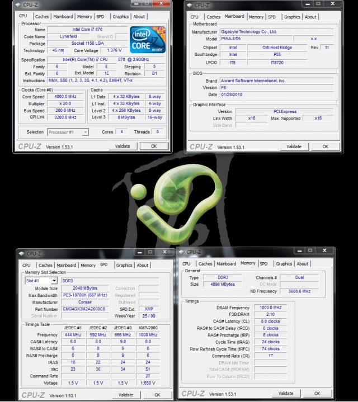Image resolution: width=358 pixels, height=402 pixels.
Task: Show CPU tab in the Memory window
Action: point(186,264)
